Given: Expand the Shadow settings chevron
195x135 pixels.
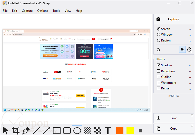Looking at the screenshot, I should 190,66.
